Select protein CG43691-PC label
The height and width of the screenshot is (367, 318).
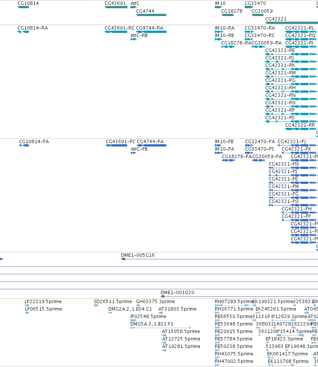click(x=120, y=142)
